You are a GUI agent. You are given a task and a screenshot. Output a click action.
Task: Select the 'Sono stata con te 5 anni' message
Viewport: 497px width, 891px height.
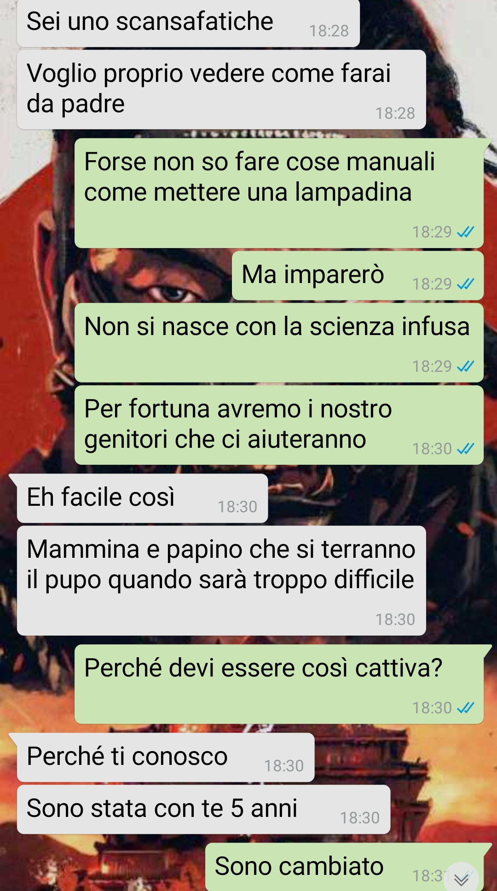203,810
